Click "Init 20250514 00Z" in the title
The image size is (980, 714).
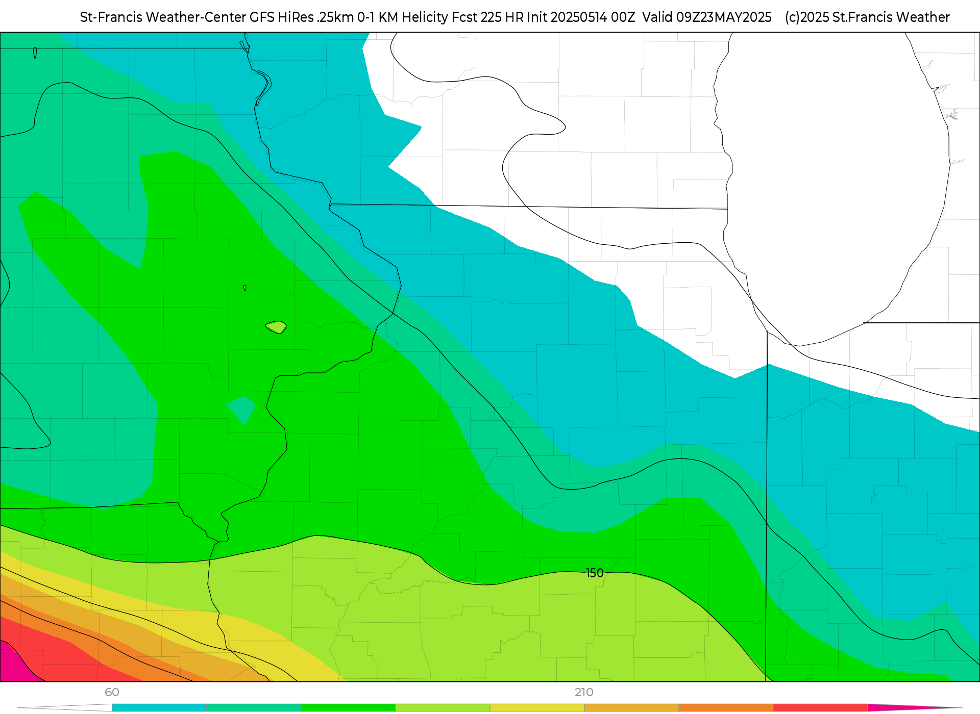[x=581, y=17]
